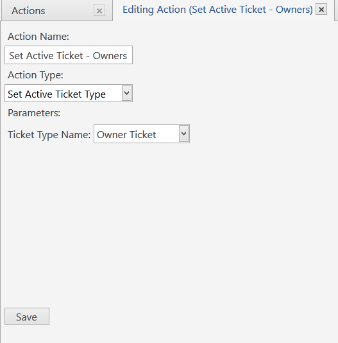Click the Action Type label
This screenshot has height=343, width=338.
[35, 75]
